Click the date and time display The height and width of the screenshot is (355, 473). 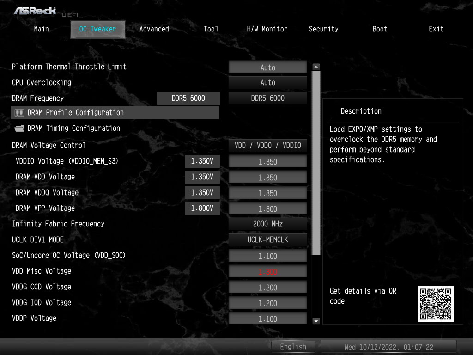[388, 347]
